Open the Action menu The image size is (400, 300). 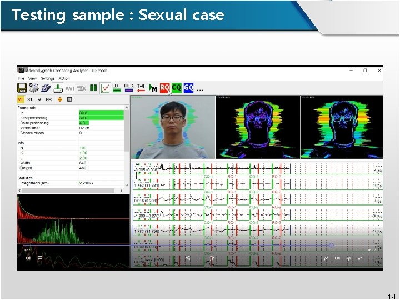point(64,78)
